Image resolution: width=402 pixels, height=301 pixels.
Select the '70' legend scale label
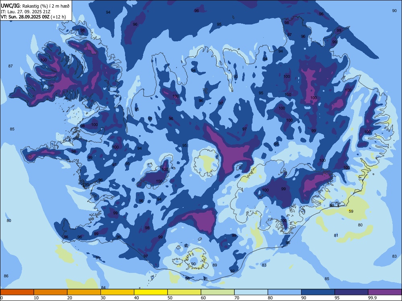[x=237, y=298]
